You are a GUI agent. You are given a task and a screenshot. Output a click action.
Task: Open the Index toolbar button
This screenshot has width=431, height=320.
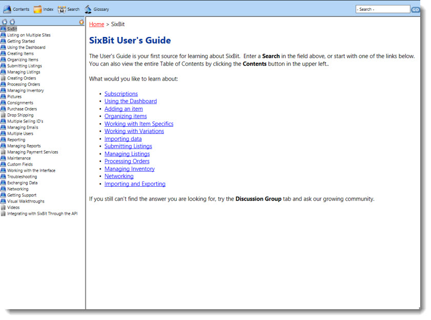[44, 9]
